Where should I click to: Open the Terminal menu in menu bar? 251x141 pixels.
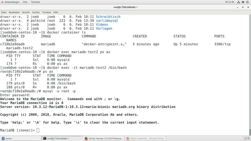click(46, 12)
